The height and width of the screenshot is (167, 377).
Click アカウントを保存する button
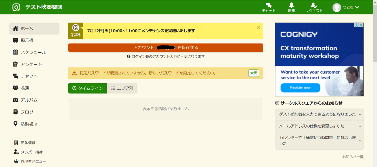tap(166, 48)
